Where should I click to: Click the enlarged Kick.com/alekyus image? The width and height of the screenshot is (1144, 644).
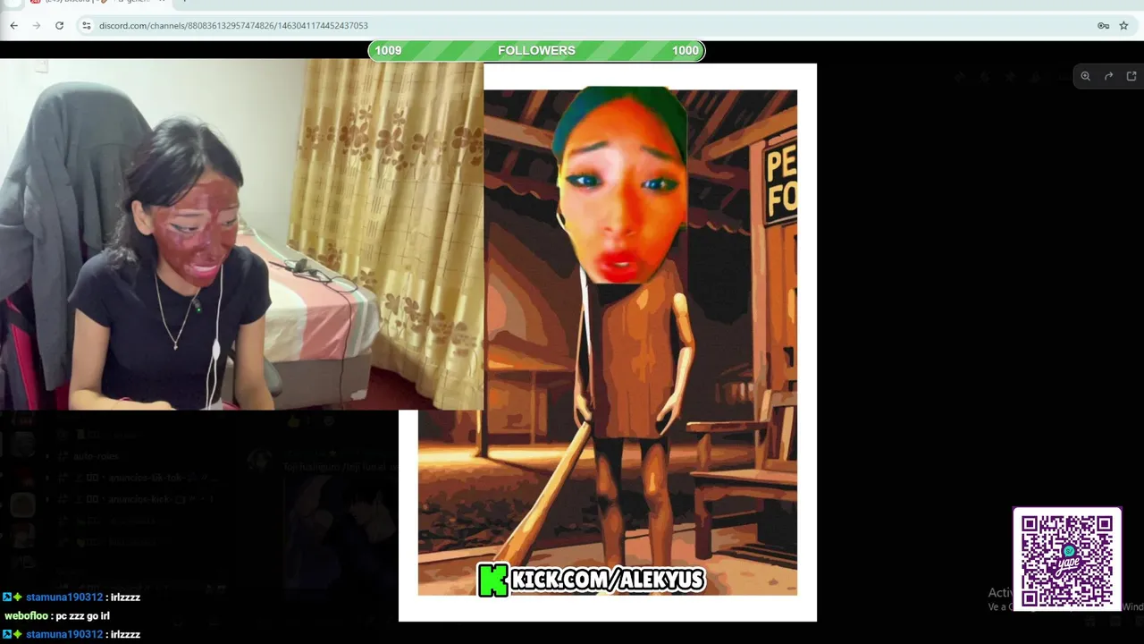click(x=608, y=342)
